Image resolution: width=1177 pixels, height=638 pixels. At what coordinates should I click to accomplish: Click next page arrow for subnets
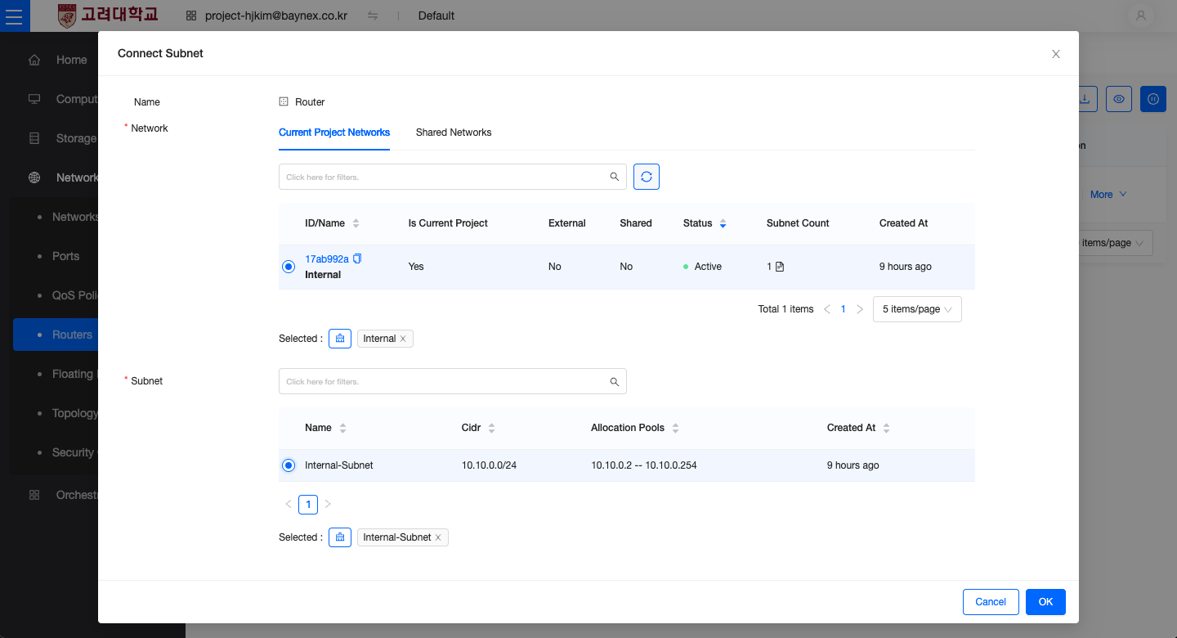[x=328, y=505]
